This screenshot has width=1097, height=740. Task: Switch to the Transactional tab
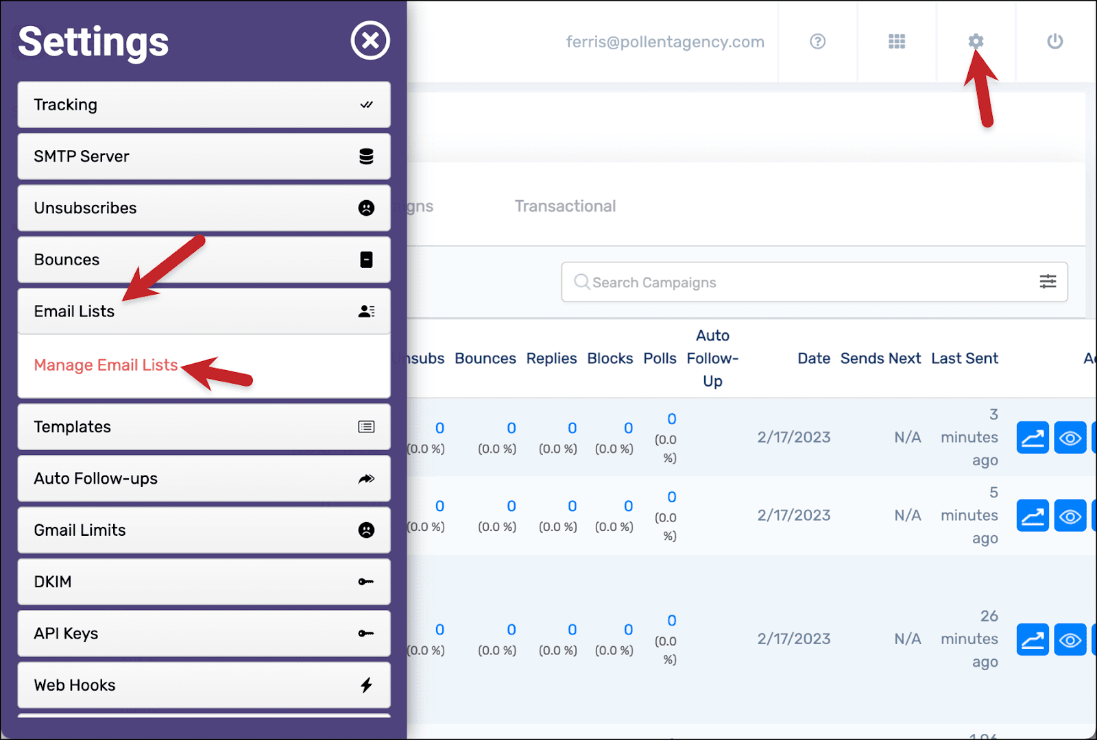[x=565, y=206]
